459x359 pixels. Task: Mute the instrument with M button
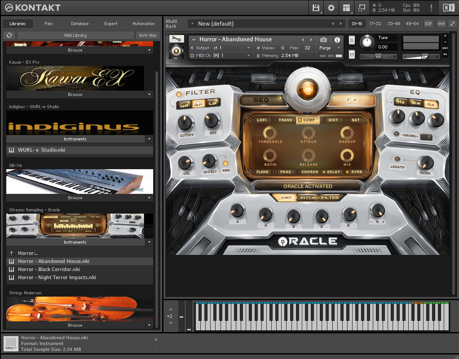pyautogui.click(x=352, y=54)
